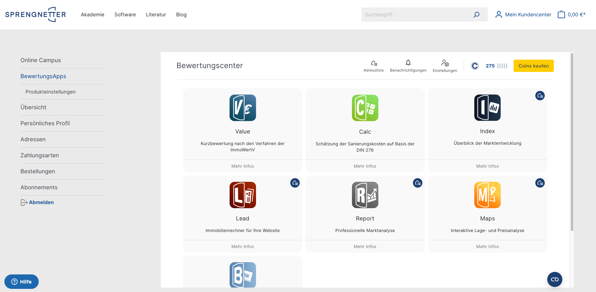Viewport: 596px width, 292px height.
Task: Select BewertungsApps in sidebar
Action: [x=63, y=76]
